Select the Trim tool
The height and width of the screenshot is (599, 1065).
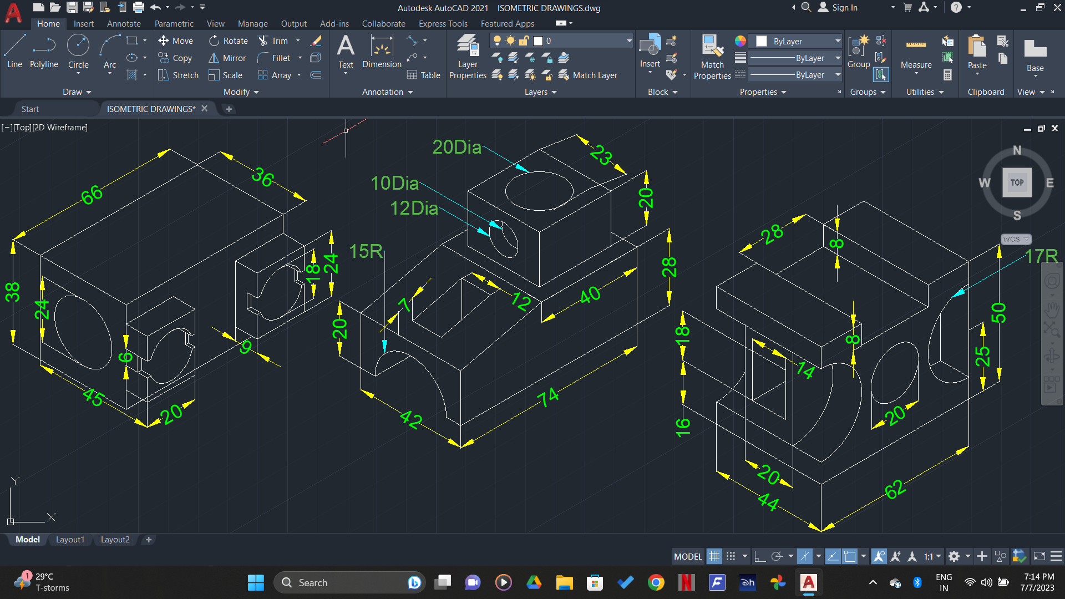click(276, 40)
